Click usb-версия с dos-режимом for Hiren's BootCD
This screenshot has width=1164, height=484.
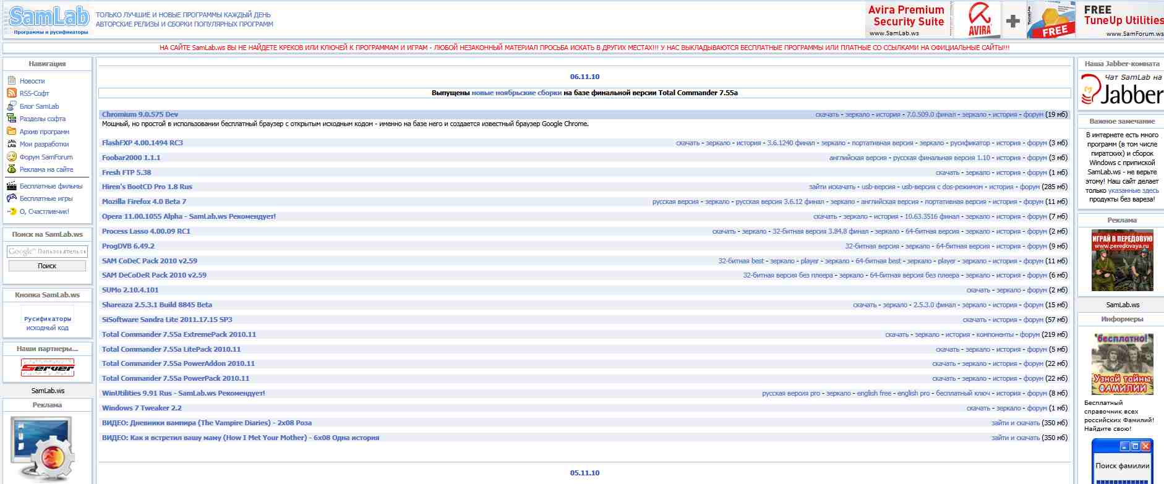(x=942, y=187)
